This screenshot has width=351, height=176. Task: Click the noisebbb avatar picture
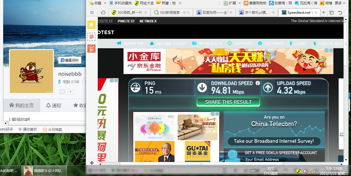coord(31,71)
